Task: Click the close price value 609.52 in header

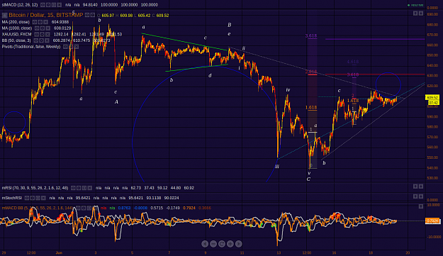Action: coord(162,16)
